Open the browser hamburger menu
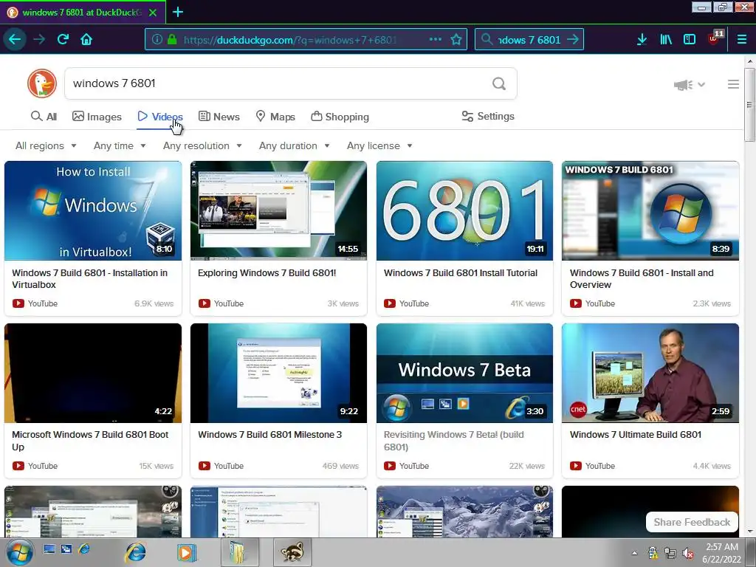 [741, 39]
